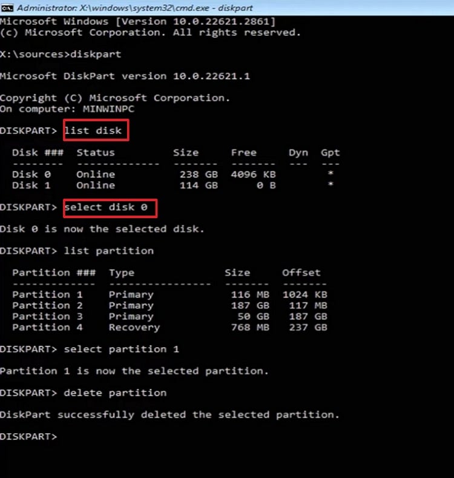454x478 pixels.
Task: Click the 'Status' column header
Action: pos(96,153)
